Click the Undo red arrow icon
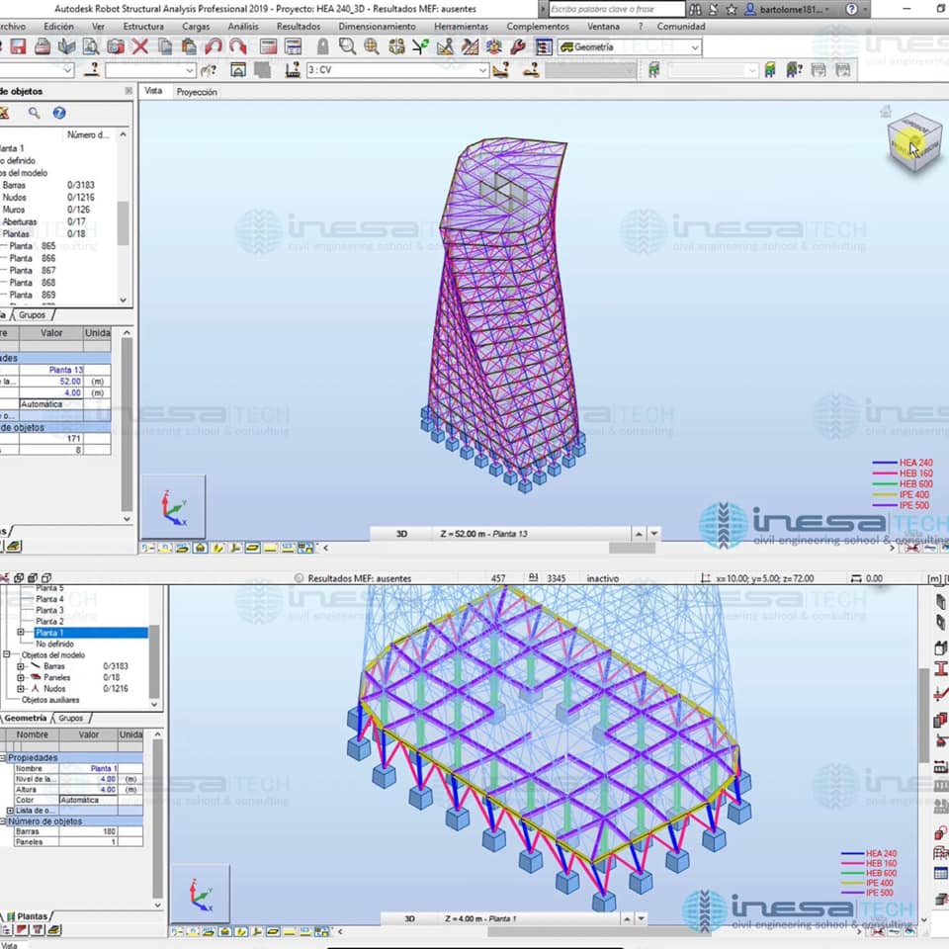 [214, 46]
